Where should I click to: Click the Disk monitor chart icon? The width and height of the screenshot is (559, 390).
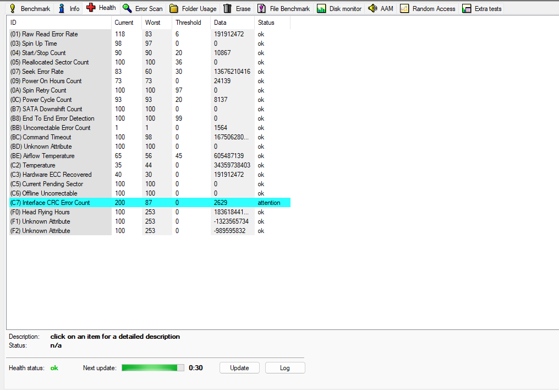click(321, 9)
